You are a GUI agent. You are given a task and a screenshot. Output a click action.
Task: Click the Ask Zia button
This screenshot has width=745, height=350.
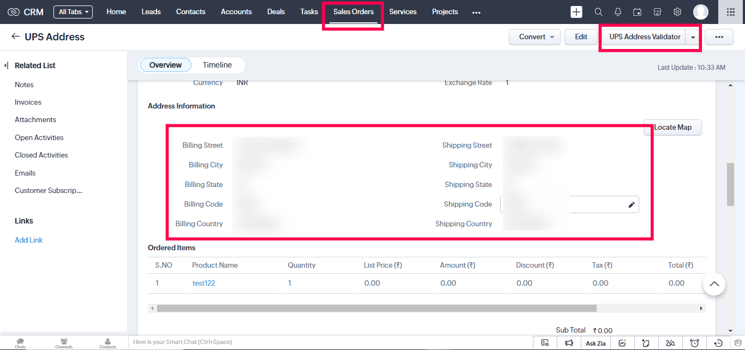coord(596,343)
